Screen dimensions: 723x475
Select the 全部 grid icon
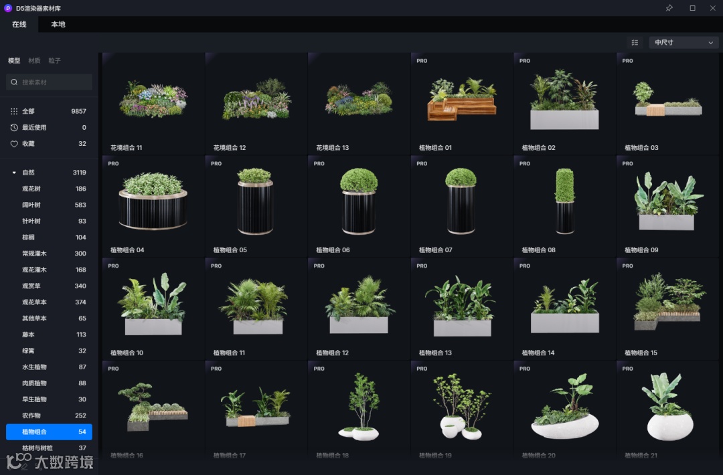[x=14, y=111]
